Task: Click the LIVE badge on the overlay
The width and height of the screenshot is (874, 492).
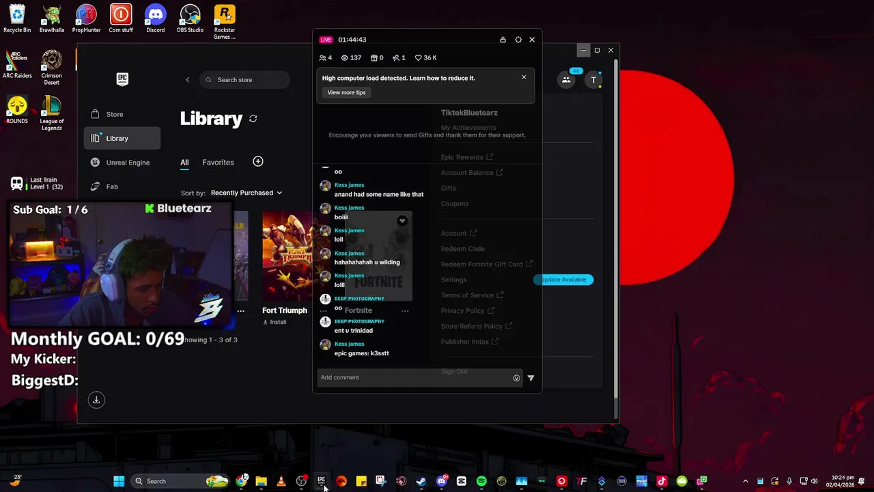Action: pos(326,40)
